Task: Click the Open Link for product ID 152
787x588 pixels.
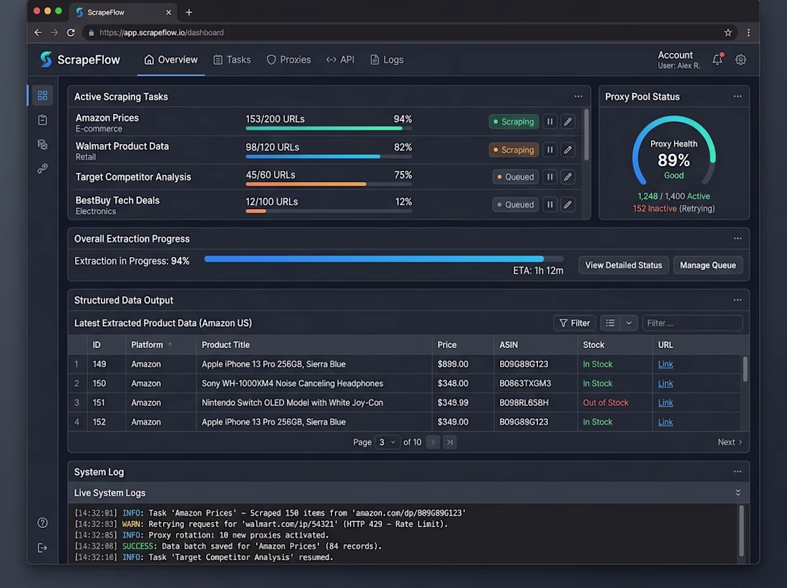Action: coord(665,422)
